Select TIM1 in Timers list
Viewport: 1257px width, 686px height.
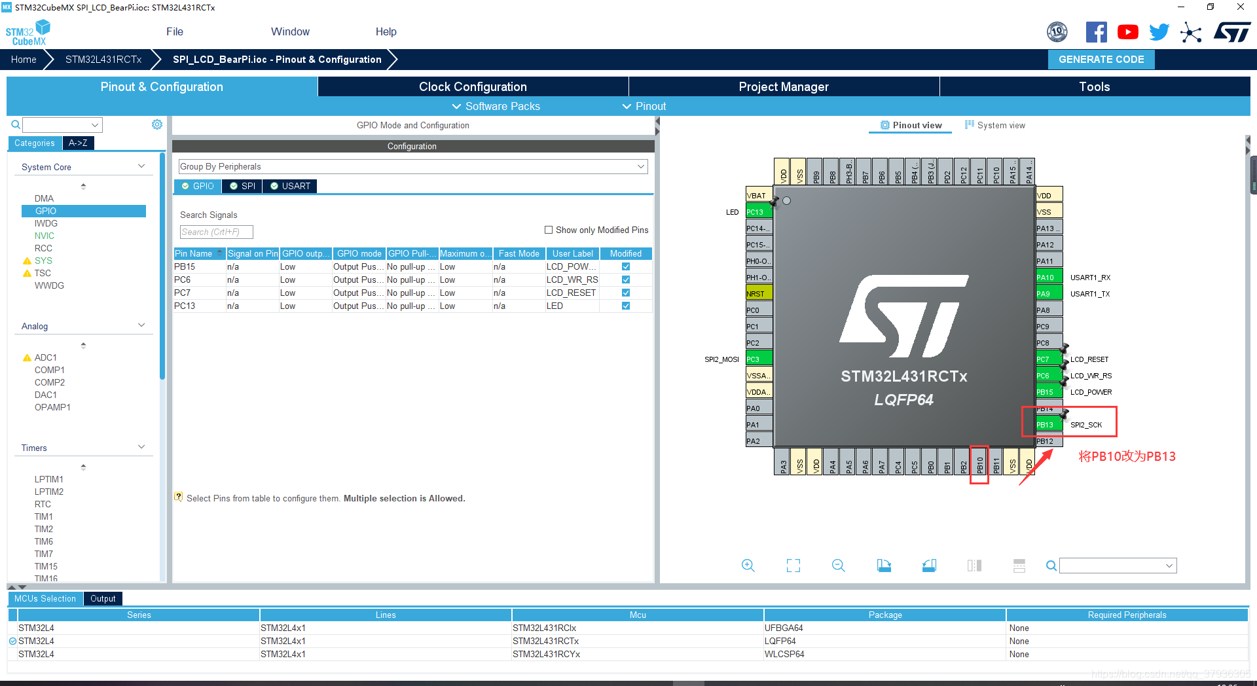[x=44, y=516]
